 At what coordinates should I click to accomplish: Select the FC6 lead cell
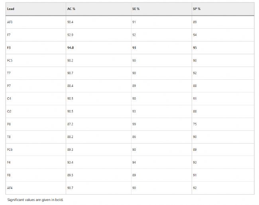10,150
